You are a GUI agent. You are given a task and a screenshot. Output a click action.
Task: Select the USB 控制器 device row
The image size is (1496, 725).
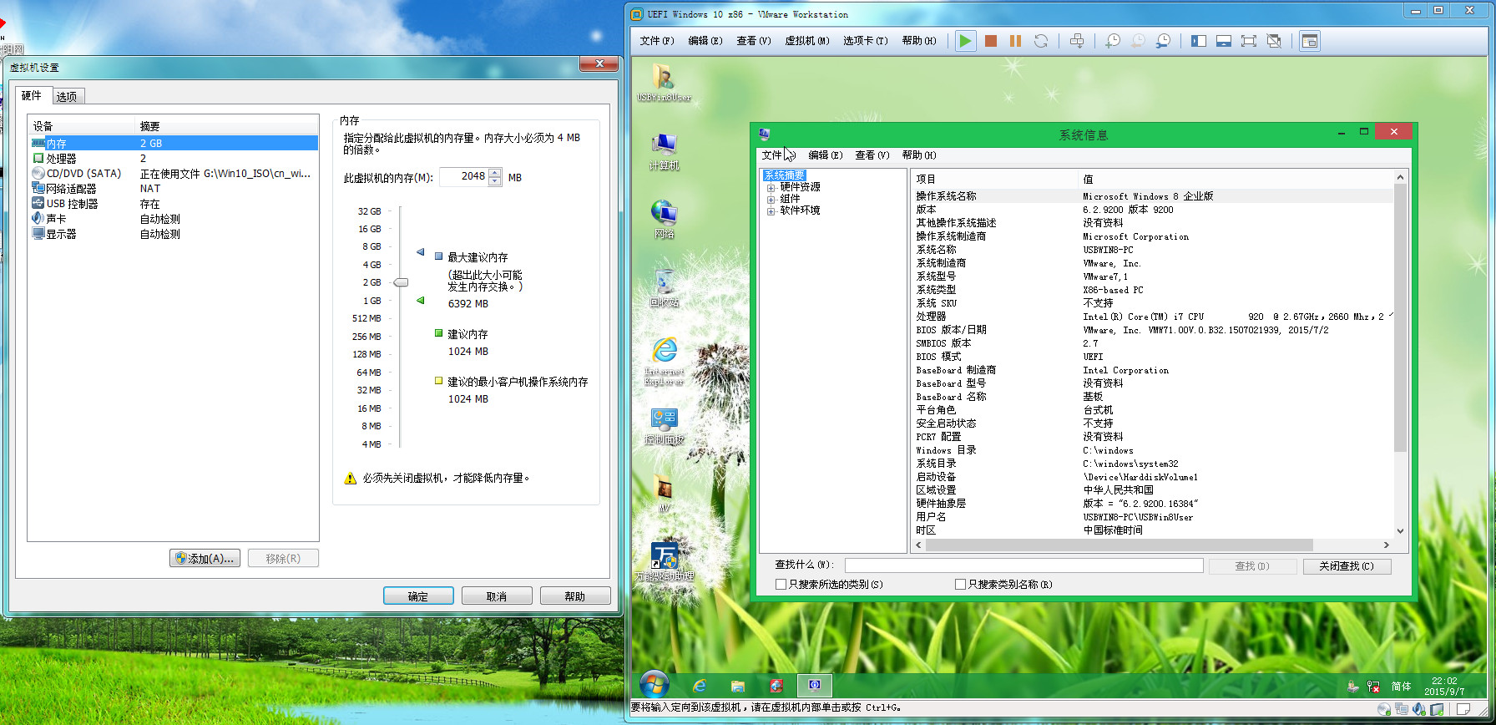pyautogui.click(x=174, y=204)
